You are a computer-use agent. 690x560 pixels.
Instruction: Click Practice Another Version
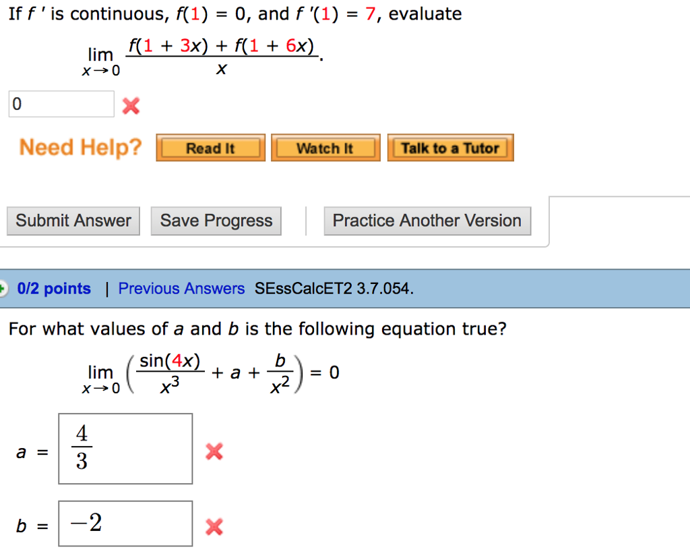point(427,221)
